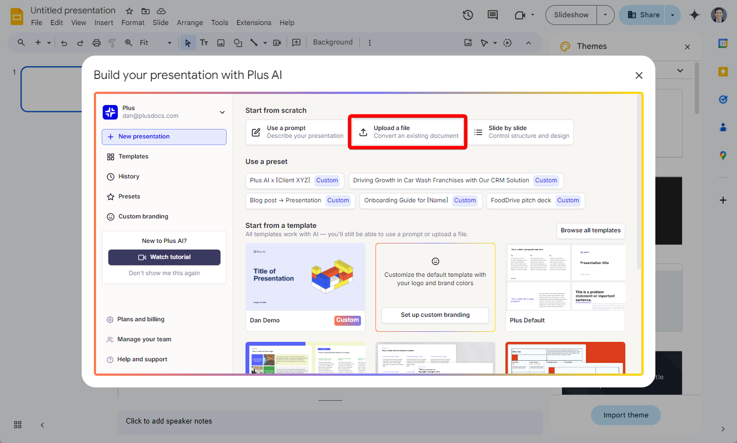Select the Dan Demo template thumbnail
This screenshot has width=737, height=443.
[305, 277]
